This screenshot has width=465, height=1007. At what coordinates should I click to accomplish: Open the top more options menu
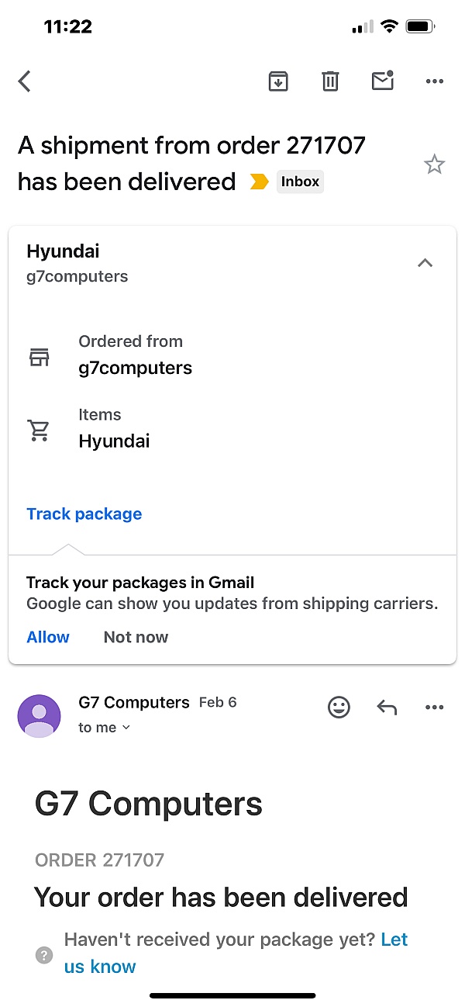[x=435, y=81]
